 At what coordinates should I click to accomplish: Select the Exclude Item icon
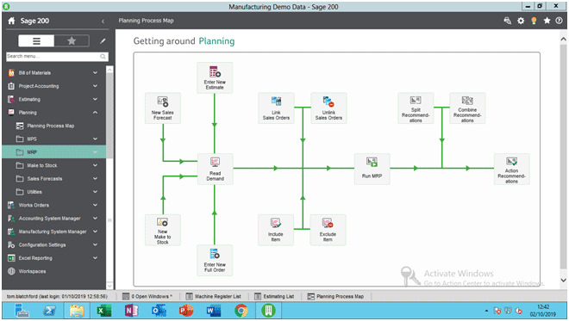328,230
